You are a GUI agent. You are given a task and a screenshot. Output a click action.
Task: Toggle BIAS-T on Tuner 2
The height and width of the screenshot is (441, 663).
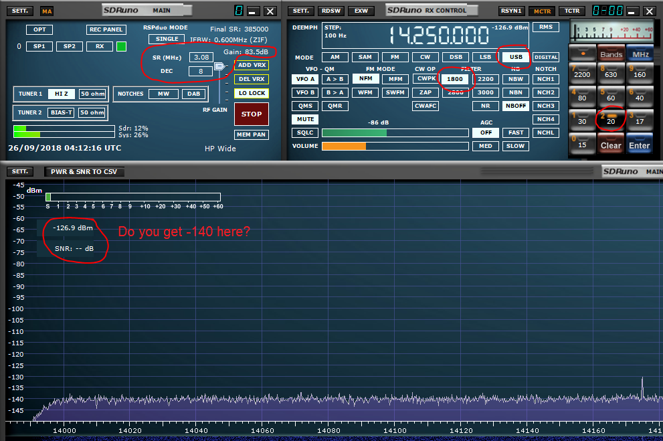point(62,112)
